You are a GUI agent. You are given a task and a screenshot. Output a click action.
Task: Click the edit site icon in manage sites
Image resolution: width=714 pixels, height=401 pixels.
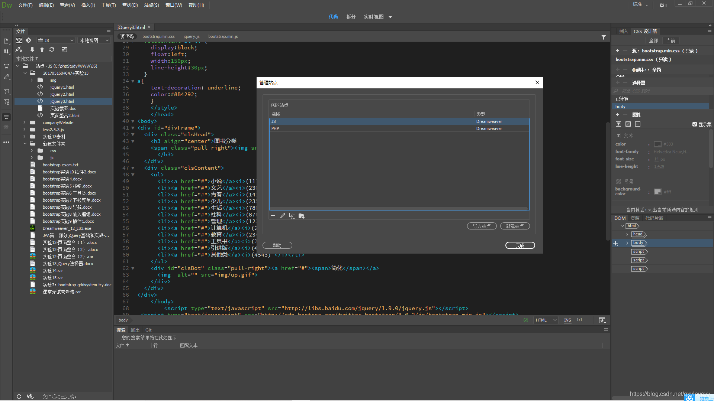point(283,215)
